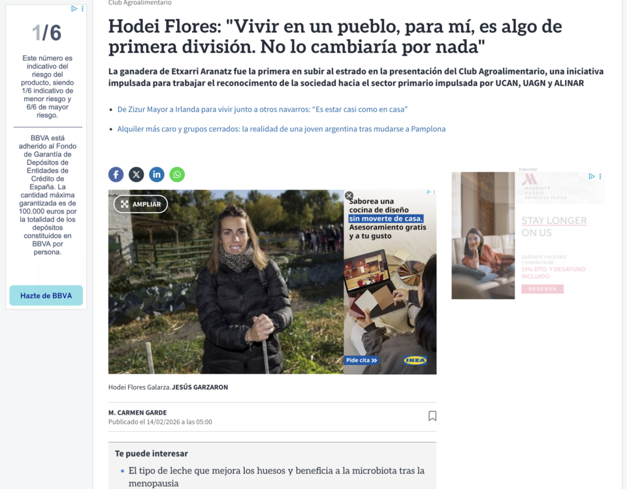Click the Reserva button in Marriott ad
Screen dimensions: 627x489
[x=542, y=289]
